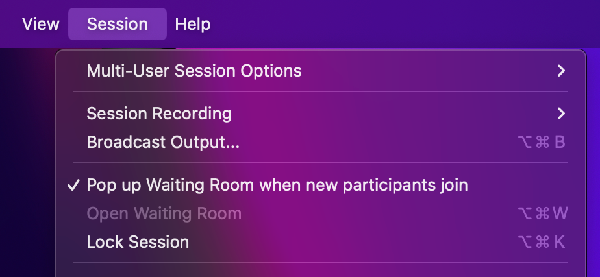The image size is (600, 277).
Task: Select Lock Session in the menu
Action: pyautogui.click(x=138, y=242)
